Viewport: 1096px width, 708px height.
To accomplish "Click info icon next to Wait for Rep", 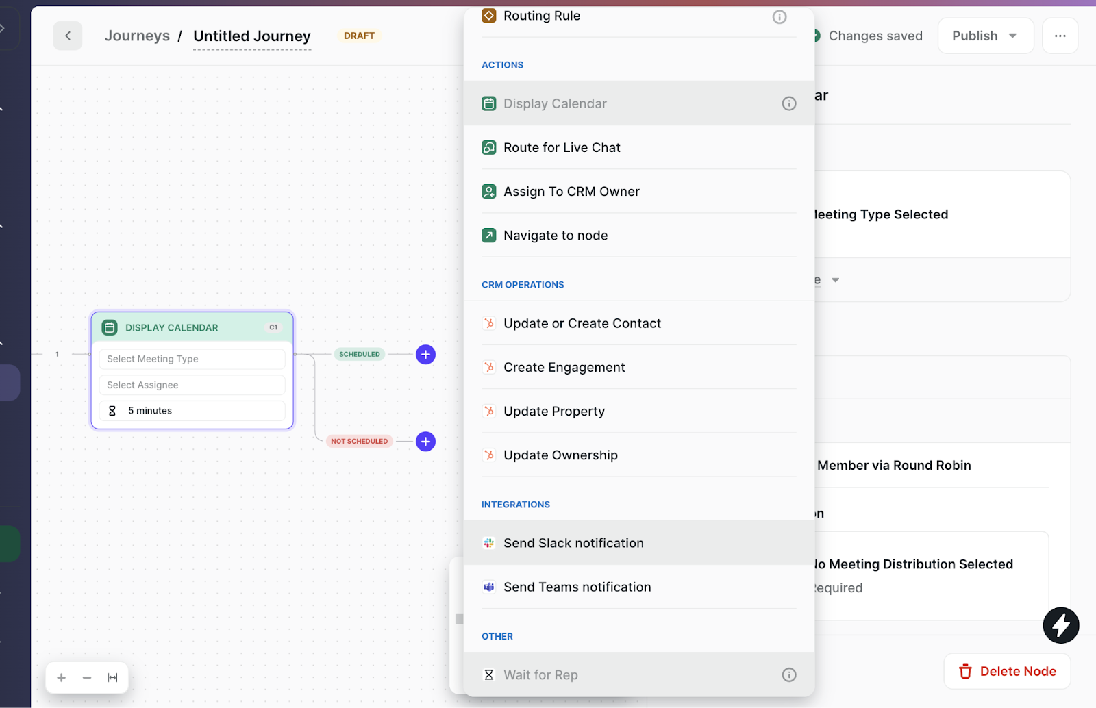I will click(x=789, y=675).
